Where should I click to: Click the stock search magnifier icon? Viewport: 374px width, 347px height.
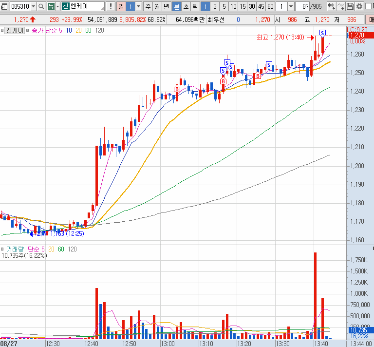tap(41, 7)
